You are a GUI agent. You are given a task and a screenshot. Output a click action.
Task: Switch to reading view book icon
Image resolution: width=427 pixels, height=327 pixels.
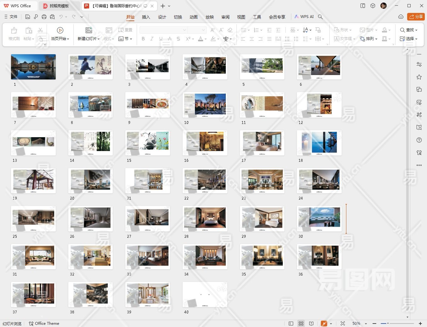pyautogui.click(x=311, y=324)
